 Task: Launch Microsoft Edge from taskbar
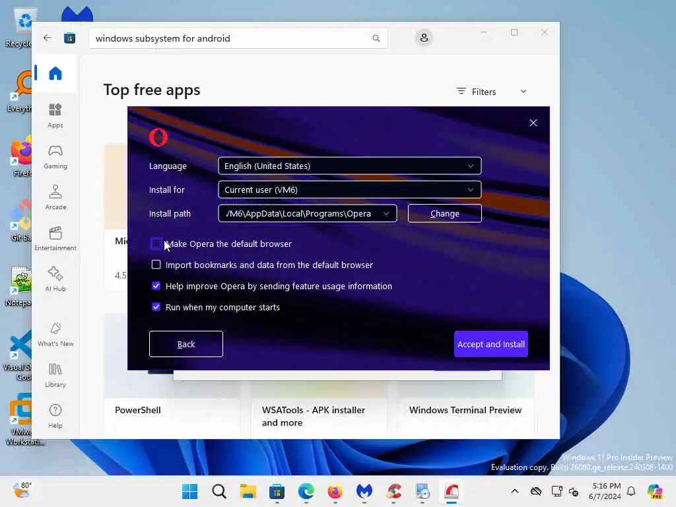tap(306, 491)
